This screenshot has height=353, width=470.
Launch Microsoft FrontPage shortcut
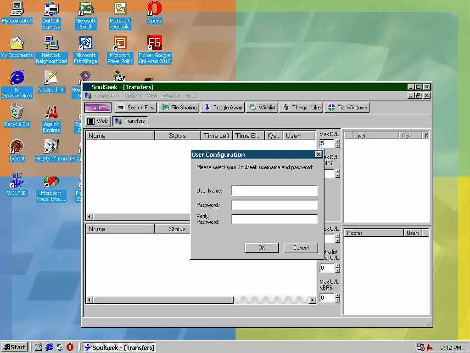tap(85, 50)
